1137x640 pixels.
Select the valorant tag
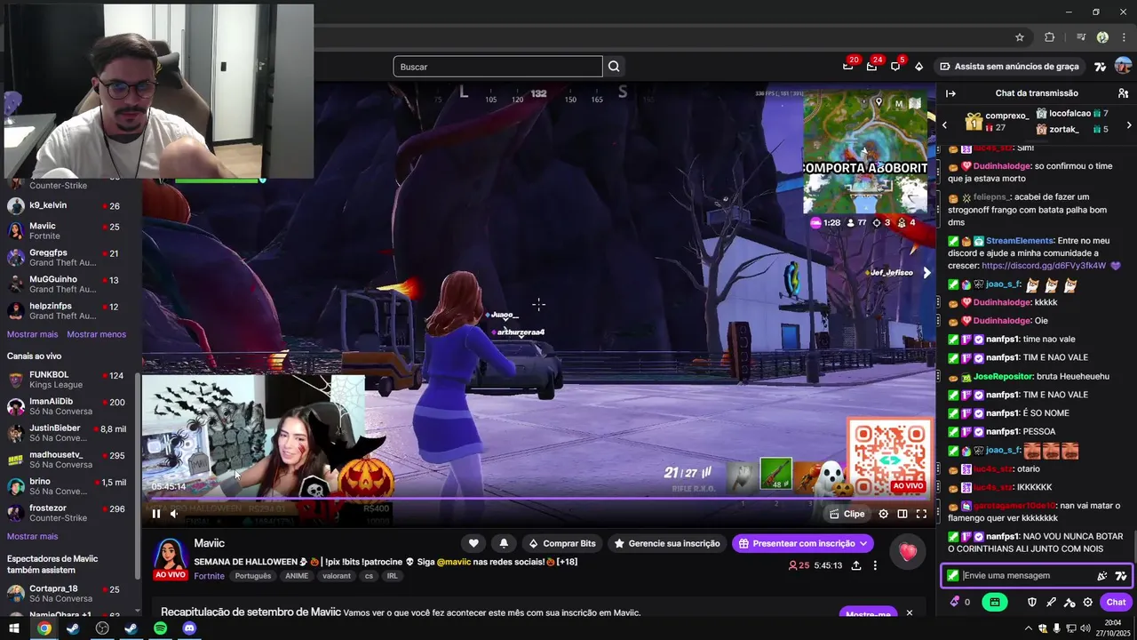click(x=337, y=576)
